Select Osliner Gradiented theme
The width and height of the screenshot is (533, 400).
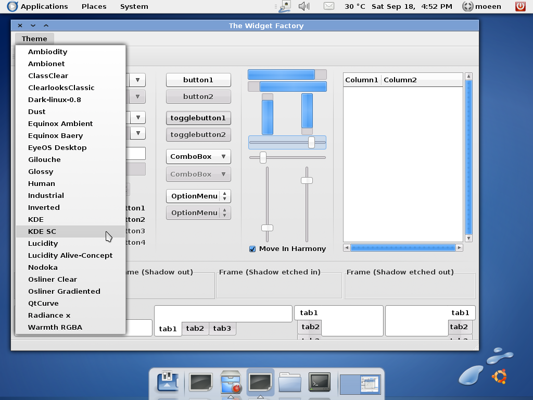click(x=71, y=292)
